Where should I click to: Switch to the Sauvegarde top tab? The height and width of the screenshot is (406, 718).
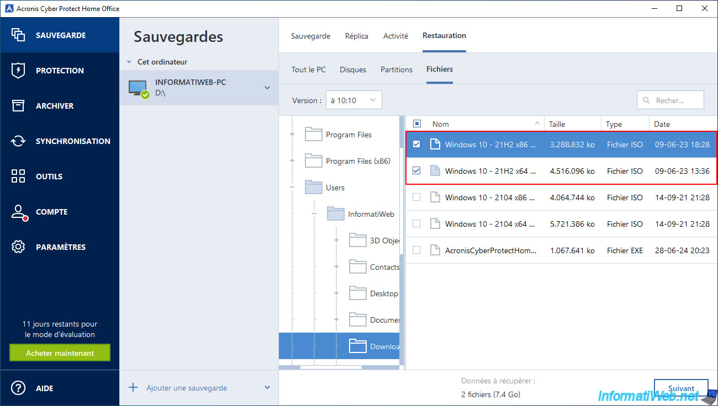[x=310, y=36]
